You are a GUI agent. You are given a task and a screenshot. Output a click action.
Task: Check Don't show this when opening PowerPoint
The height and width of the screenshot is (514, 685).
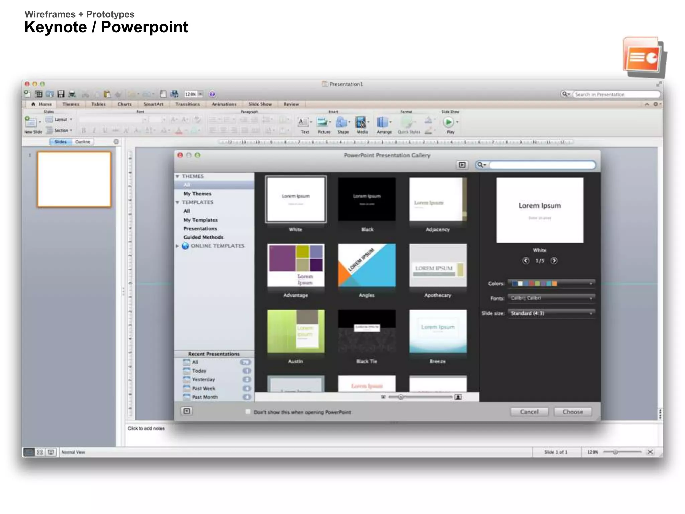tap(248, 412)
